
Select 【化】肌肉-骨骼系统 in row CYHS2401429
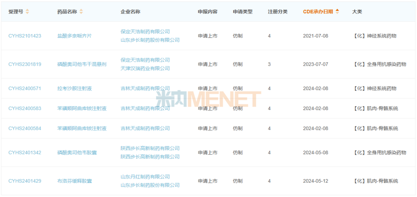point(376,181)
